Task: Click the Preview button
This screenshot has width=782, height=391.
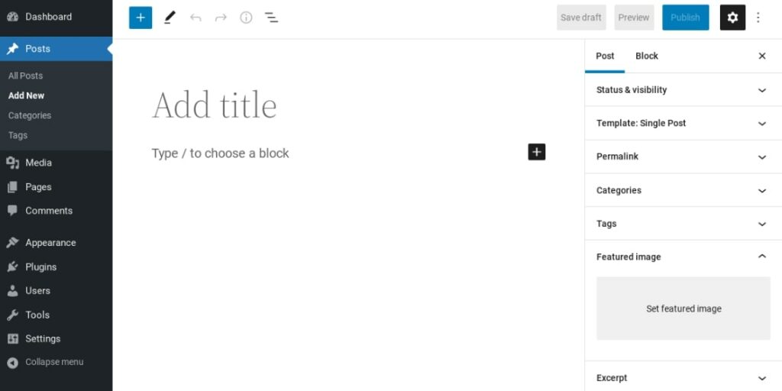Action: [x=634, y=18]
